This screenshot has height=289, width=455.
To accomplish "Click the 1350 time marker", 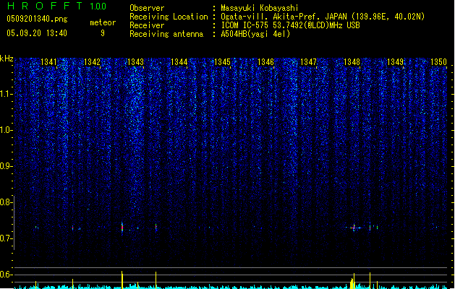I will coord(438,62).
